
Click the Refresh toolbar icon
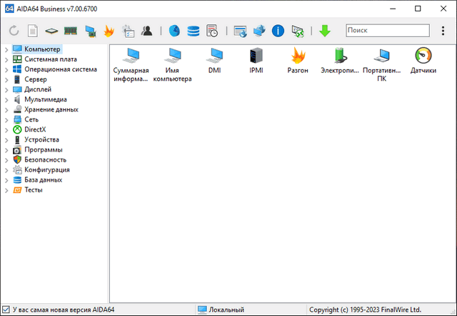point(14,31)
